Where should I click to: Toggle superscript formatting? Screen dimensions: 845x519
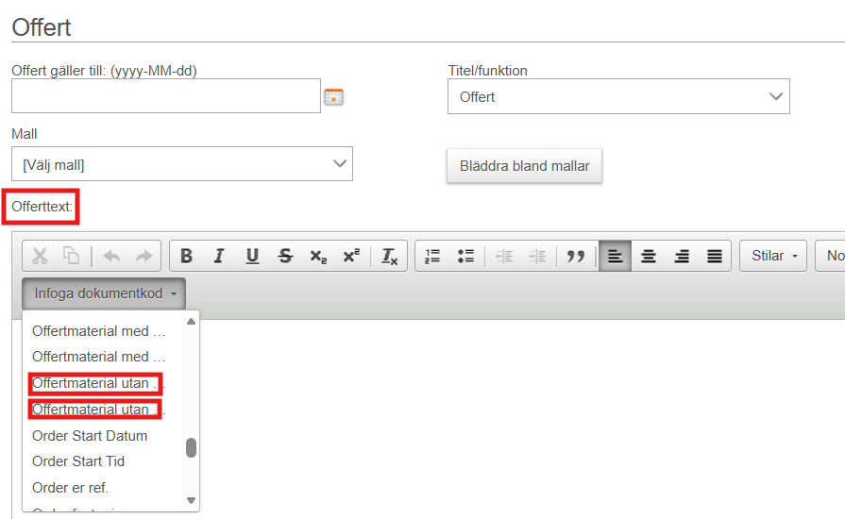click(351, 256)
